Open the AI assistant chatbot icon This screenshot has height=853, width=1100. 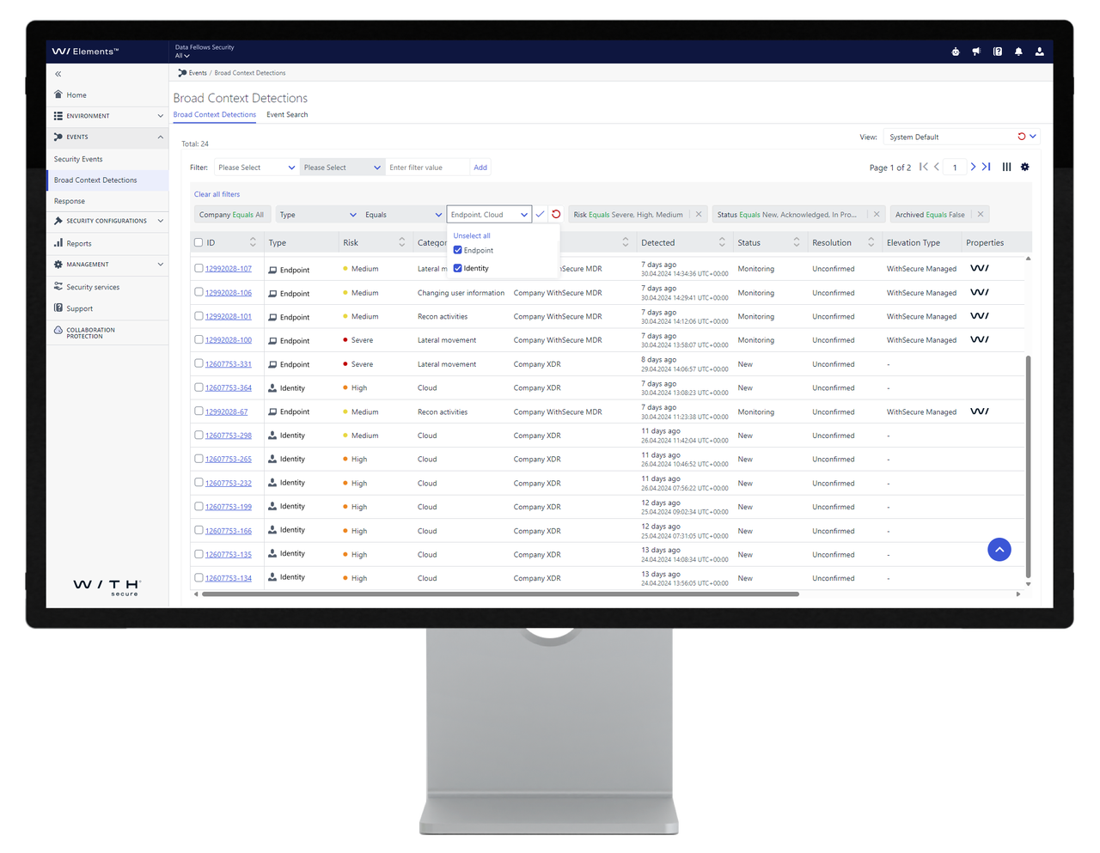point(955,52)
